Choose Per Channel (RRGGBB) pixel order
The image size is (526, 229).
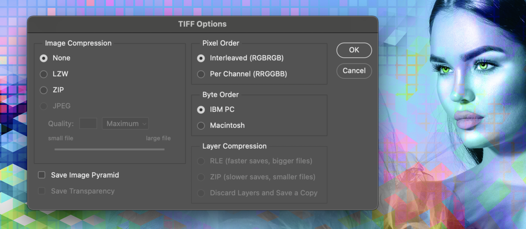pos(201,74)
